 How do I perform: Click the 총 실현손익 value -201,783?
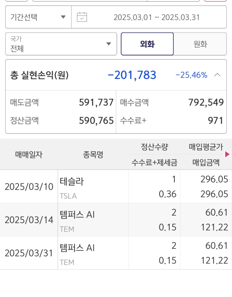click(132, 75)
